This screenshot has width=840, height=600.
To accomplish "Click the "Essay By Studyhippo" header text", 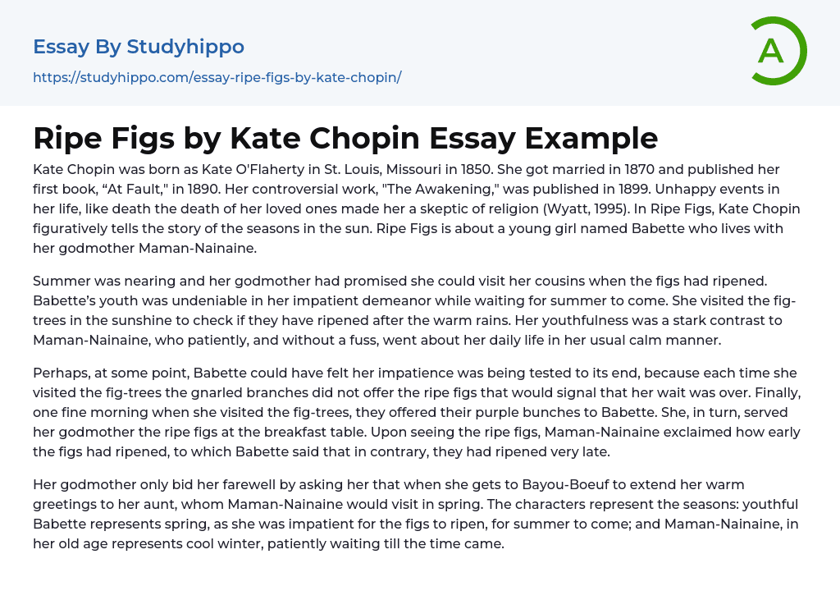I will point(139,47).
